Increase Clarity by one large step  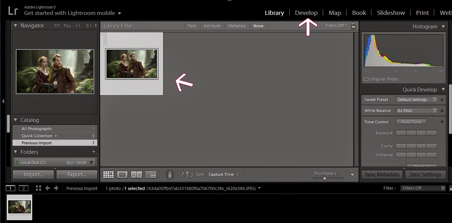[432, 146]
